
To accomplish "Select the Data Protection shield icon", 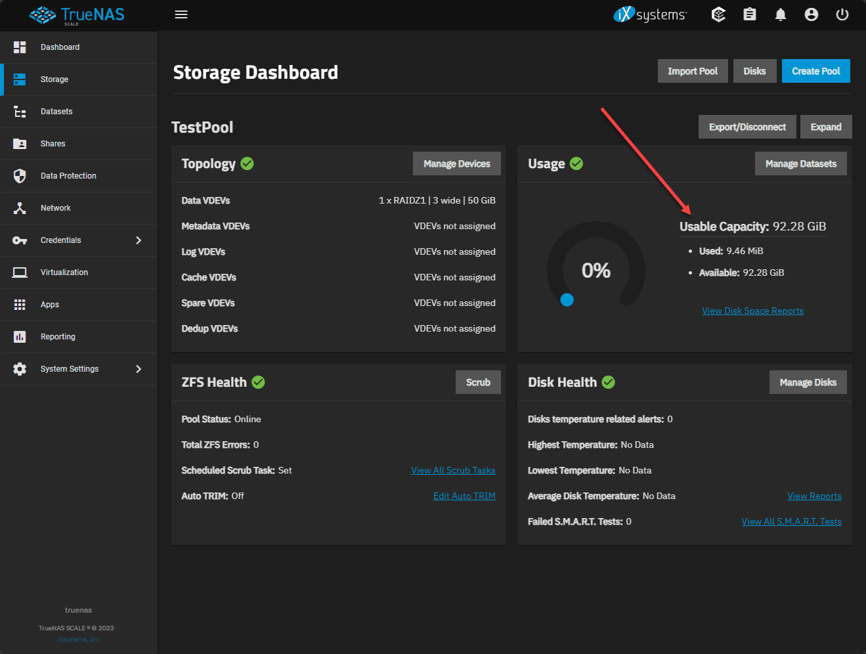I will [x=19, y=175].
